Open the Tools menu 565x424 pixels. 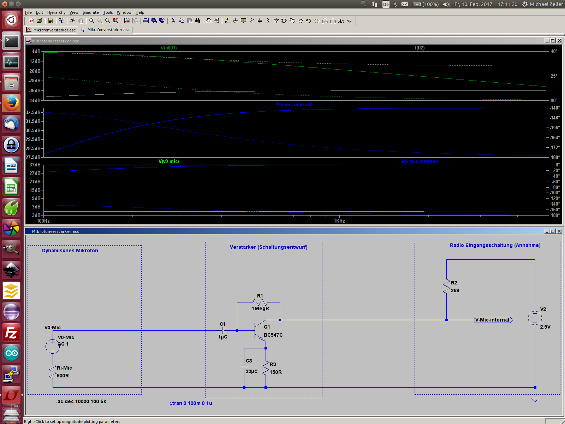pyautogui.click(x=108, y=12)
